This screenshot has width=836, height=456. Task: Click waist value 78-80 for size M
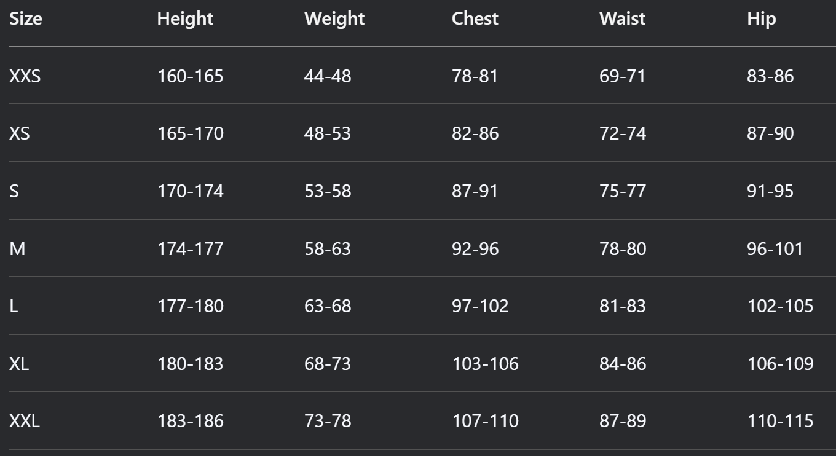623,249
